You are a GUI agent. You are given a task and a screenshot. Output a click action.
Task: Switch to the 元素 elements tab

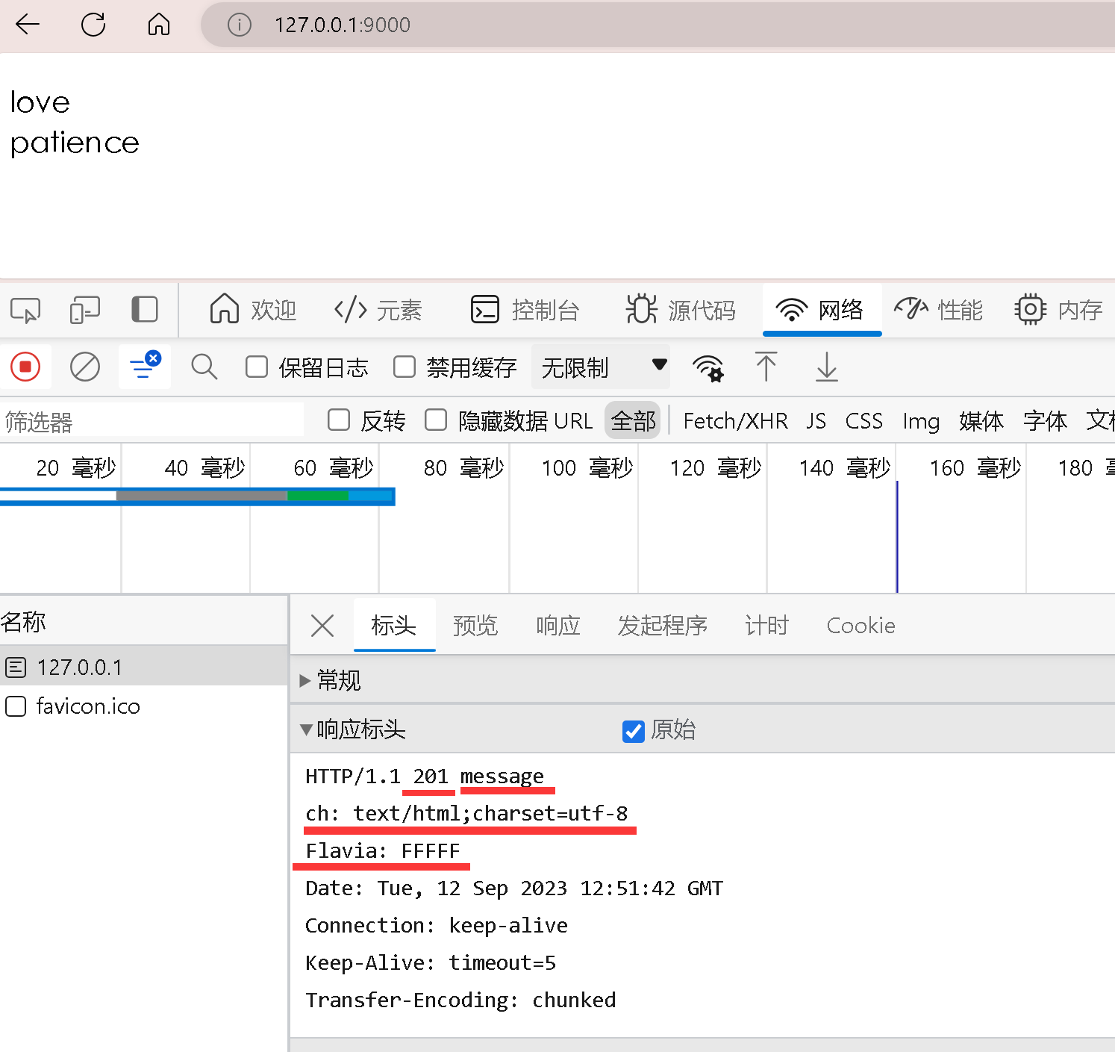(x=378, y=309)
